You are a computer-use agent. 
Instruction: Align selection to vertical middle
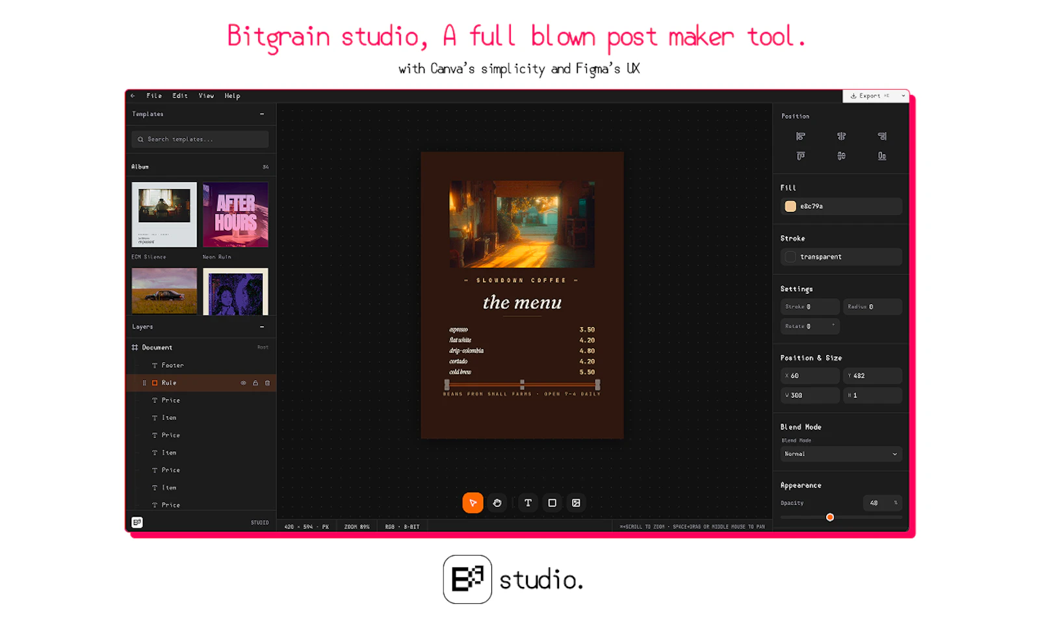pyautogui.click(x=841, y=156)
